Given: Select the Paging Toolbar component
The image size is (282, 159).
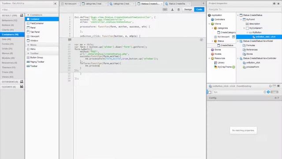Looking at the screenshot, I should pyautogui.click(x=42, y=62).
